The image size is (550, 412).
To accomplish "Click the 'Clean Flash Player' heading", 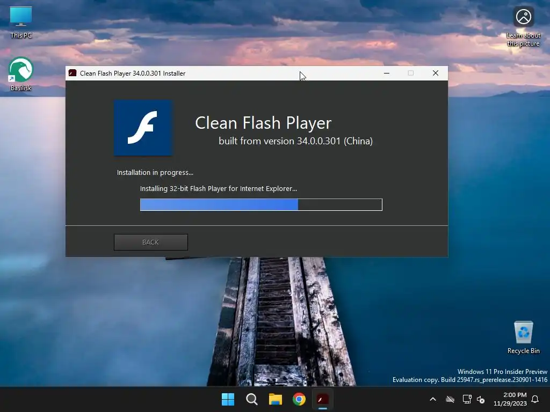I will (x=263, y=123).
